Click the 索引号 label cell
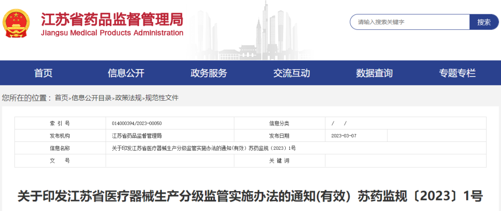Viewport: 501px width, 211px height. point(60,123)
